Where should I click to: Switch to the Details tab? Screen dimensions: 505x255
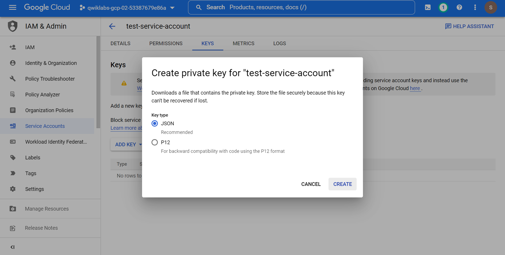[120, 43]
